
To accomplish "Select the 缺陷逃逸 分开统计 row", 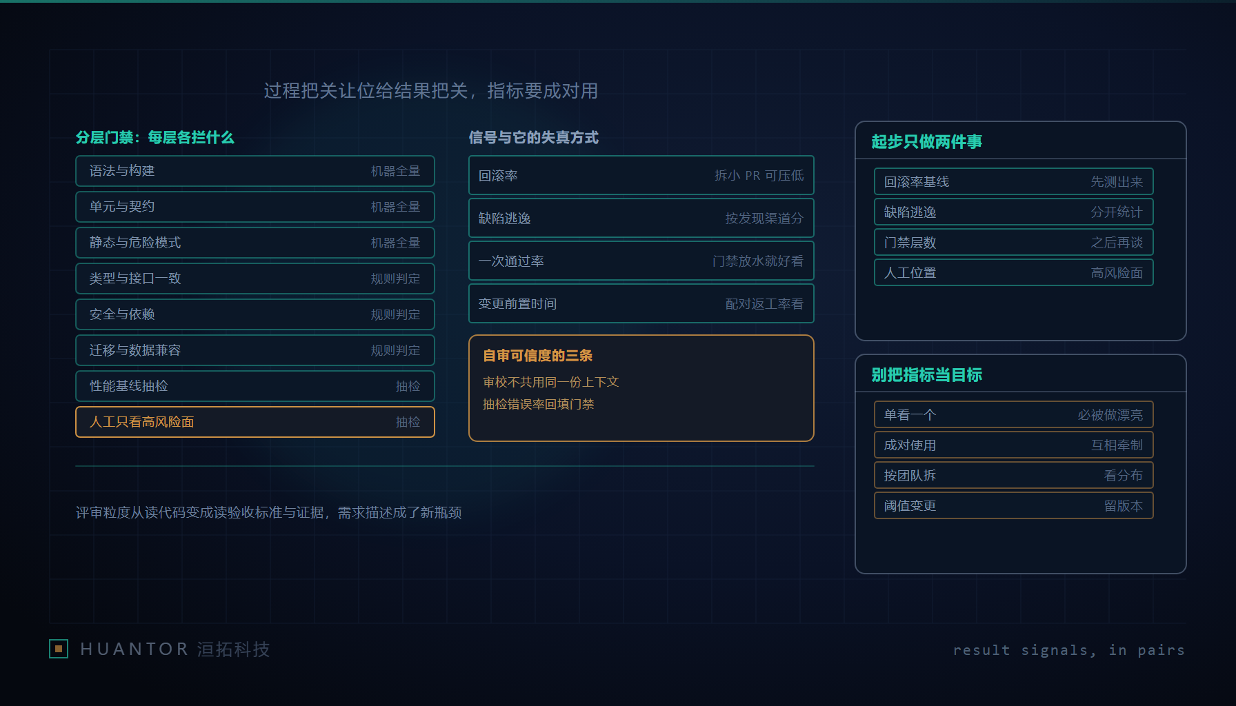I will click(x=1014, y=212).
